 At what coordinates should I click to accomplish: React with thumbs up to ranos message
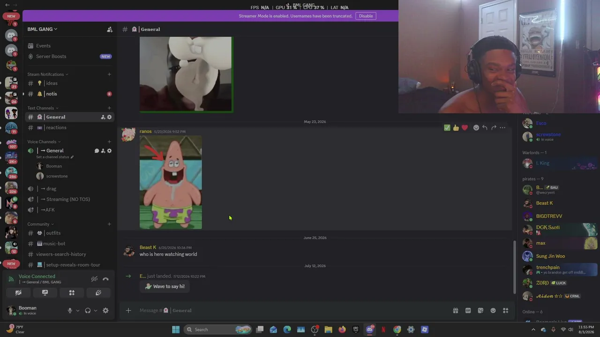coord(456,127)
